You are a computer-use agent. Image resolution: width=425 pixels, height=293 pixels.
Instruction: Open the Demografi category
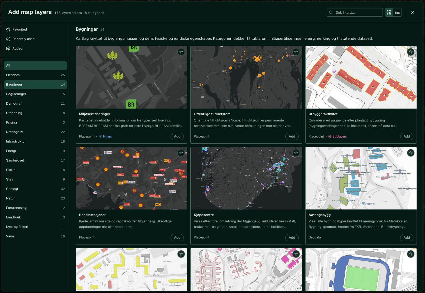pos(35,104)
